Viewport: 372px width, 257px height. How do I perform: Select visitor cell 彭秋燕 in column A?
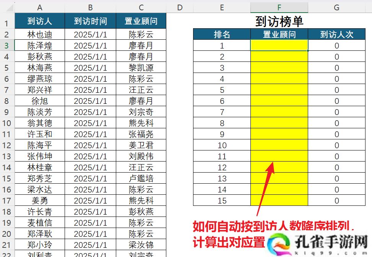(x=40, y=57)
